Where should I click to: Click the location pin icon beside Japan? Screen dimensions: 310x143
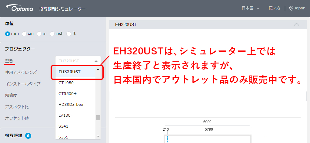coord(291,8)
